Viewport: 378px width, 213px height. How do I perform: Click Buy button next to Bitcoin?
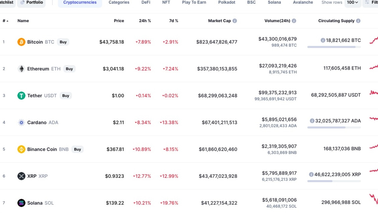click(x=63, y=42)
